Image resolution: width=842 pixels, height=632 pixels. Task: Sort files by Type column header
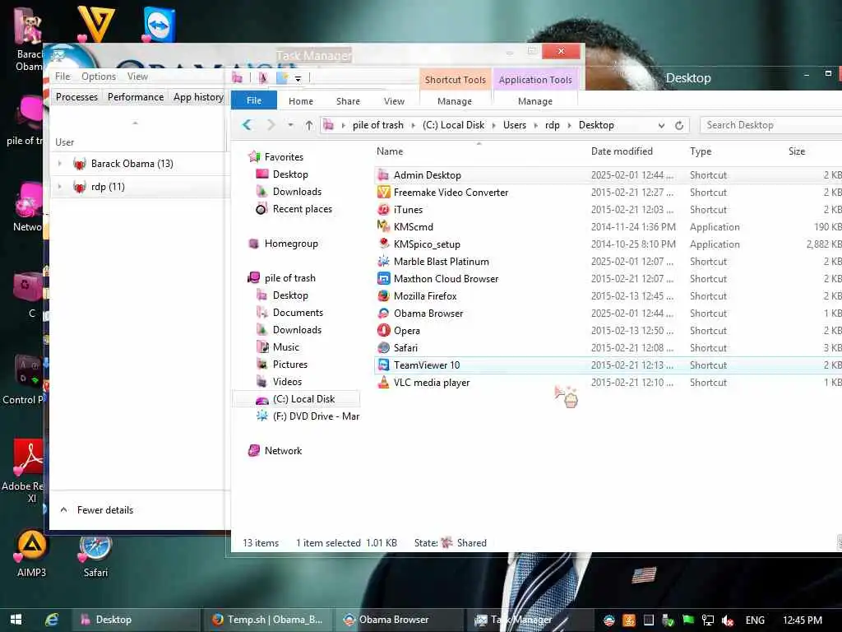tap(701, 151)
